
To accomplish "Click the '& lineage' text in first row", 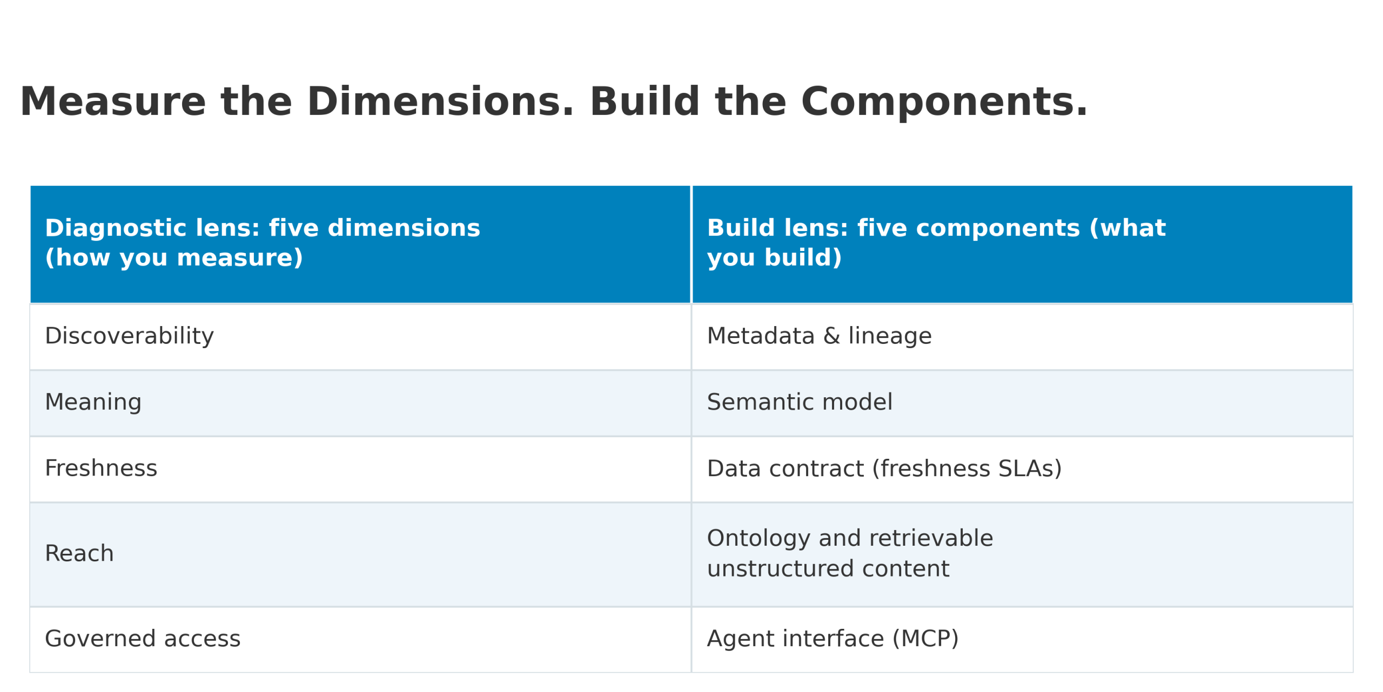I will click(x=878, y=336).
